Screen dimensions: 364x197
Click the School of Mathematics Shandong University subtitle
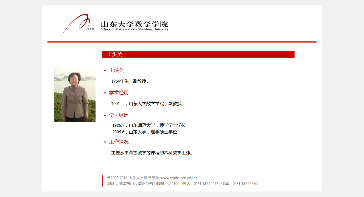click(135, 29)
